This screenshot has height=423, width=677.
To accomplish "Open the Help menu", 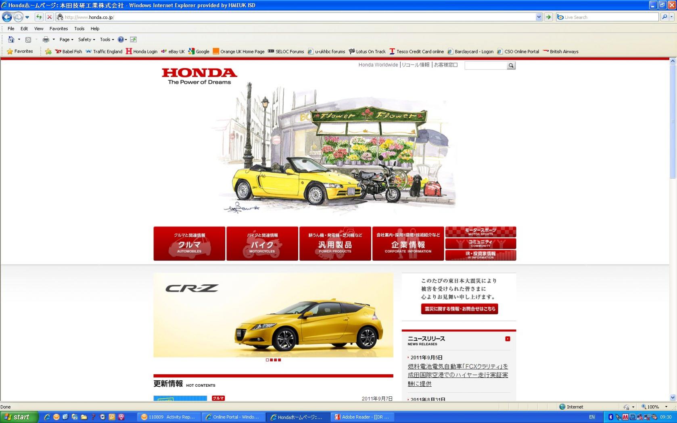I will [x=95, y=29].
